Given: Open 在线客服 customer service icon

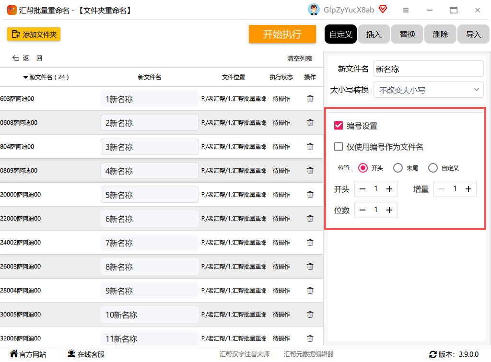Looking at the screenshot, I should [71, 354].
